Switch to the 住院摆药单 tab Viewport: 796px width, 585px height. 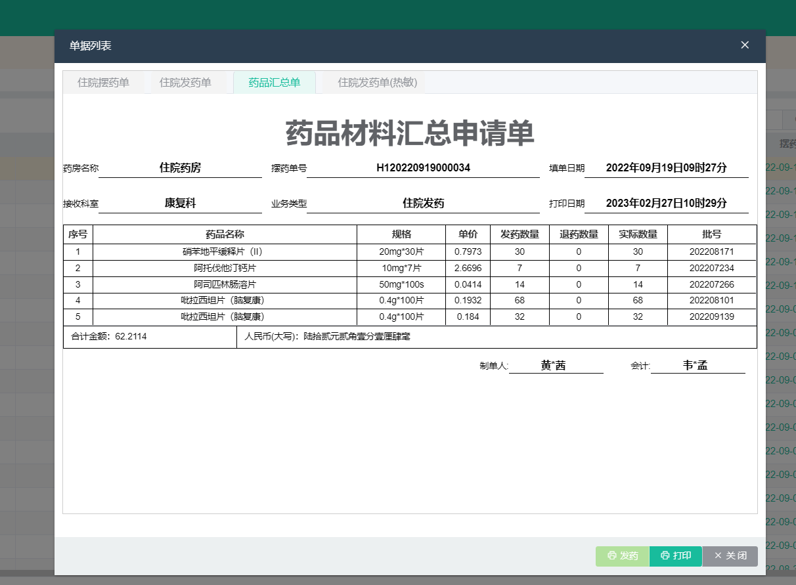point(103,82)
